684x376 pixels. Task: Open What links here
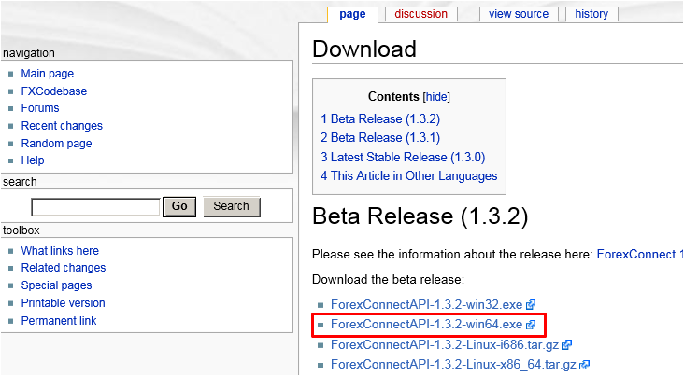pos(60,251)
